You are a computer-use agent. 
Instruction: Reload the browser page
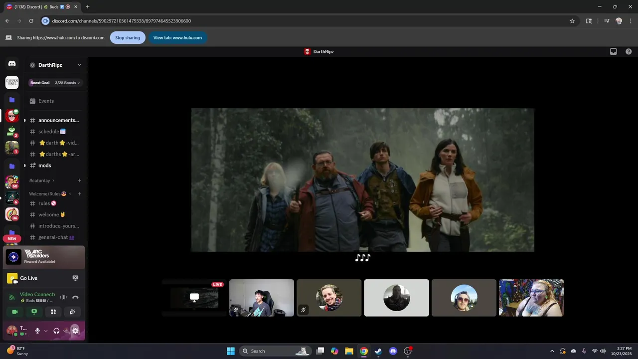[31, 21]
